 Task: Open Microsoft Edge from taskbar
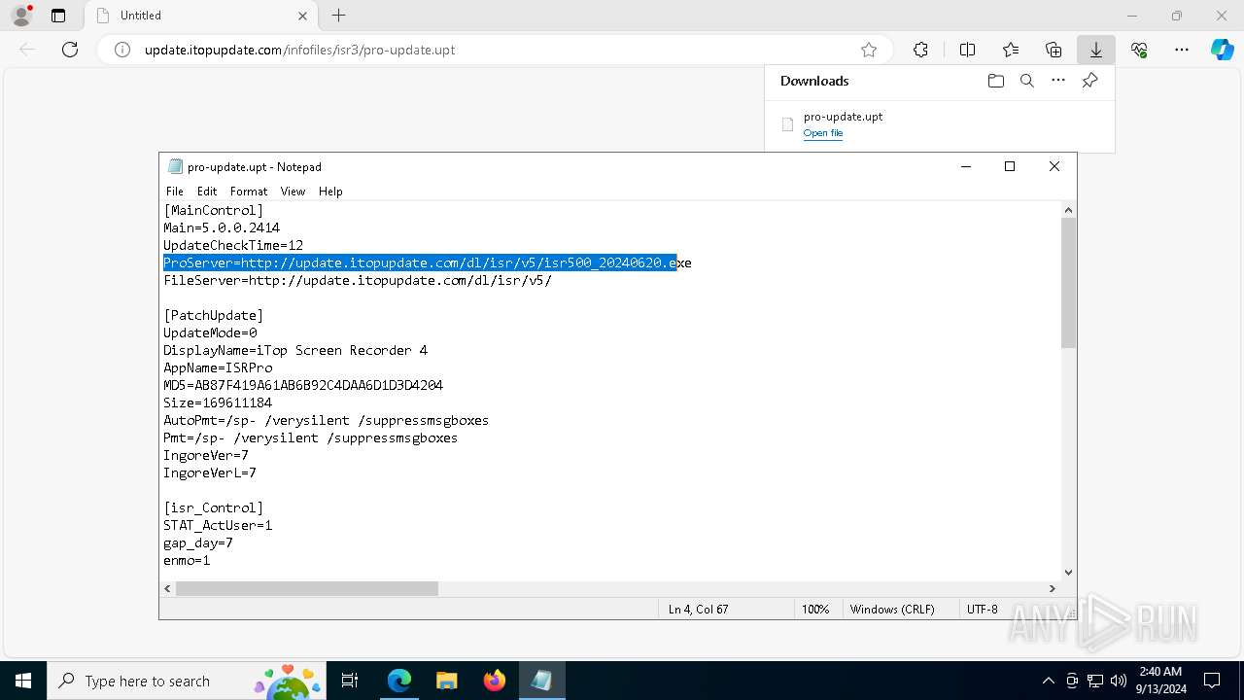coord(399,681)
